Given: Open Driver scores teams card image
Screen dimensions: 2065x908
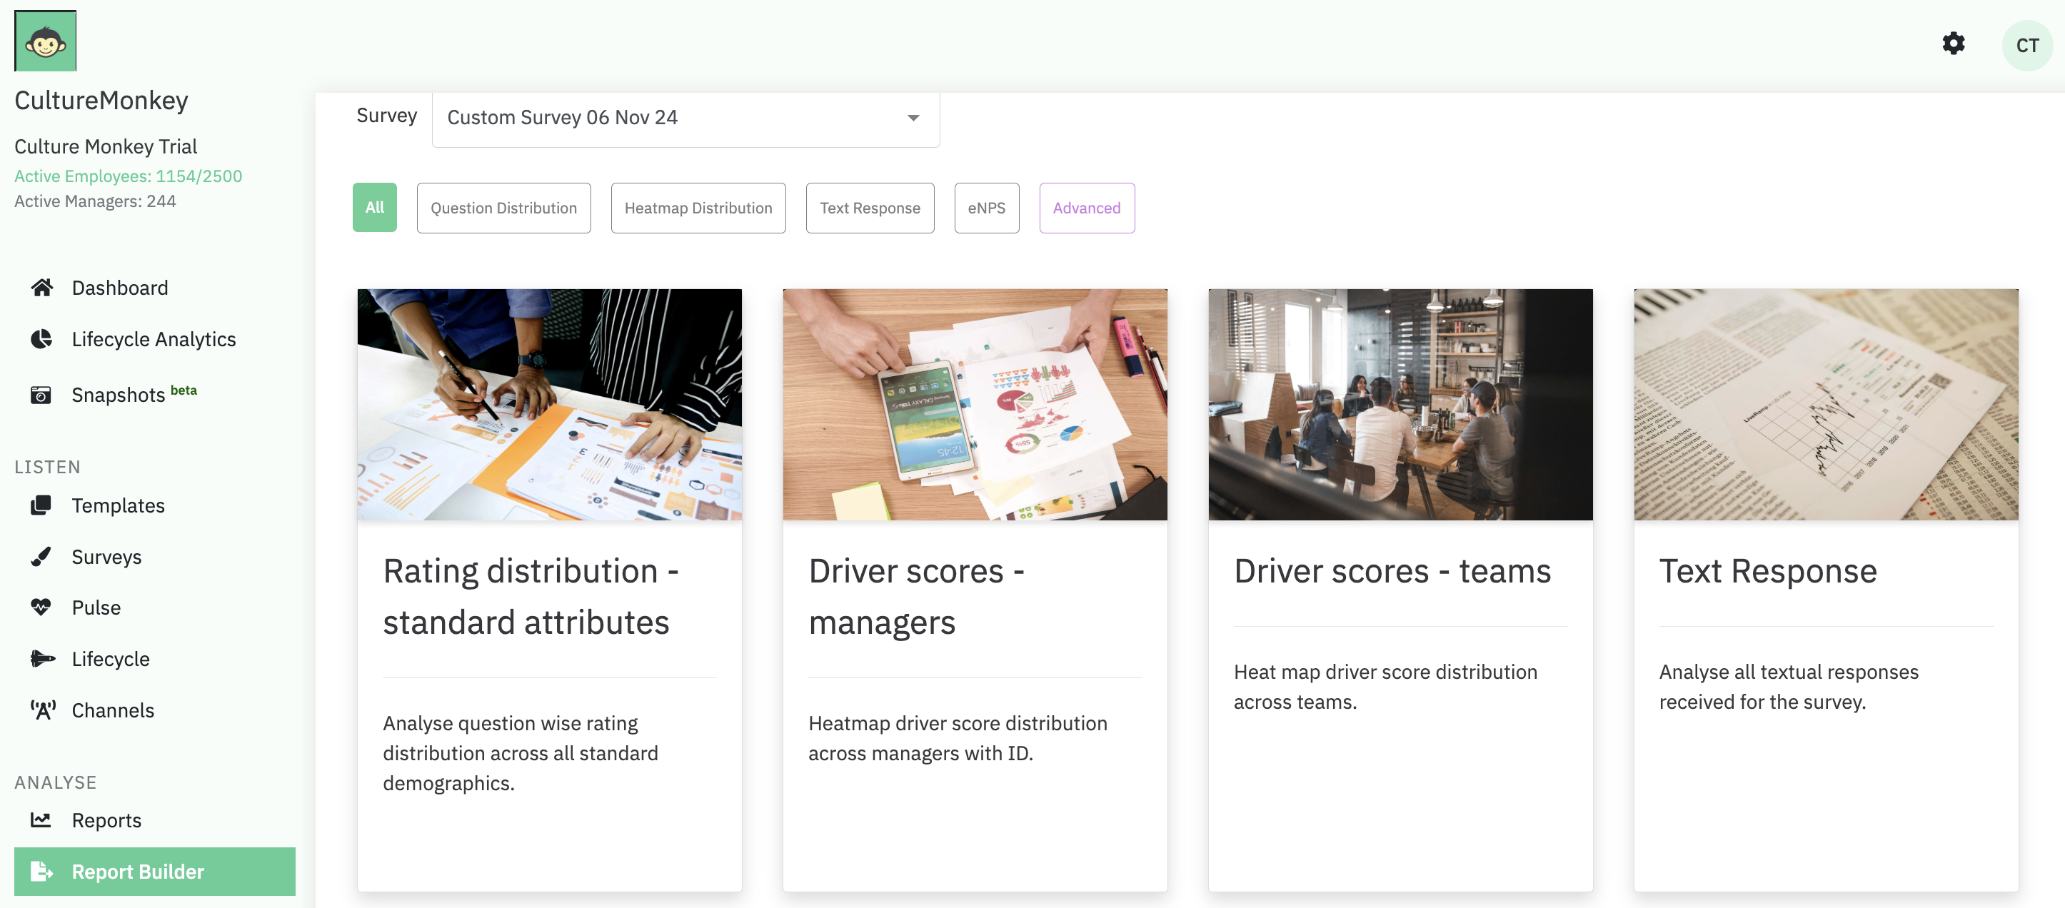Looking at the screenshot, I should (x=1400, y=405).
